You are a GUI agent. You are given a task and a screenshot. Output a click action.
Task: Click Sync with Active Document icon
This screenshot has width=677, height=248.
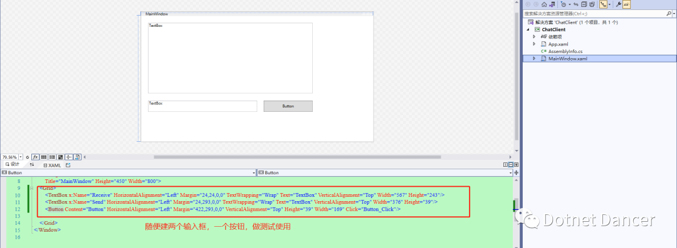[576, 4]
